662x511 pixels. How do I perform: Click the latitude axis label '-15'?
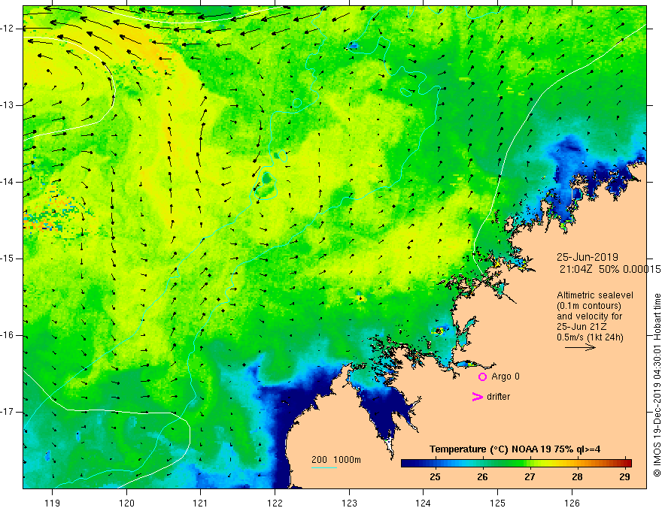point(8,259)
